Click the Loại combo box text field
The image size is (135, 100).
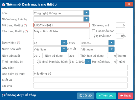click(x=59, y=13)
